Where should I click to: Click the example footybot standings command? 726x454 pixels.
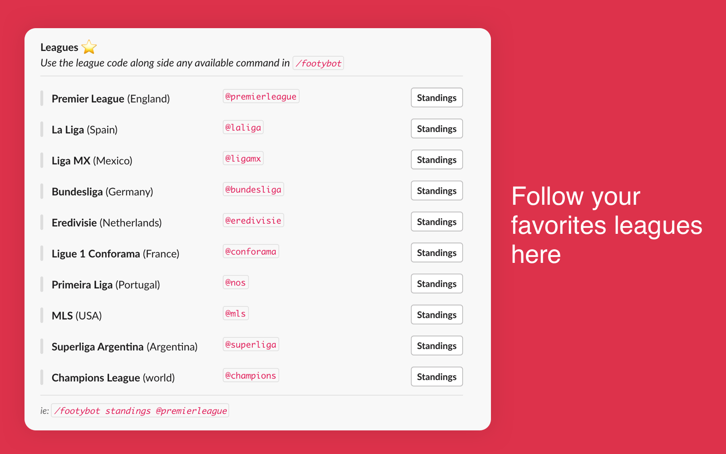140,410
